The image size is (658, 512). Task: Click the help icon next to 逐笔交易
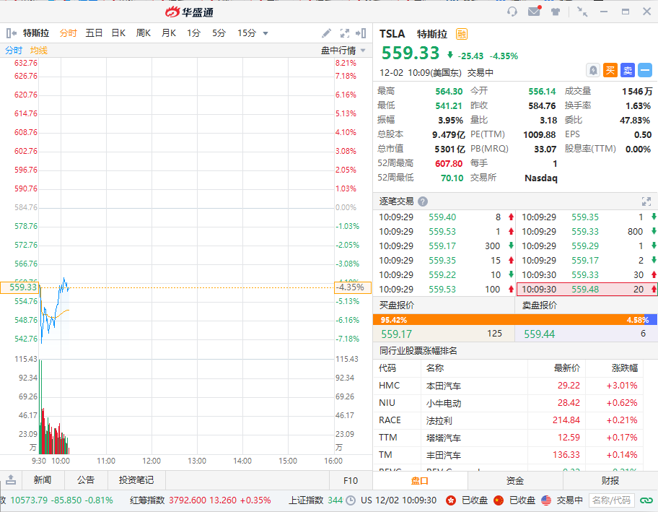[423, 201]
